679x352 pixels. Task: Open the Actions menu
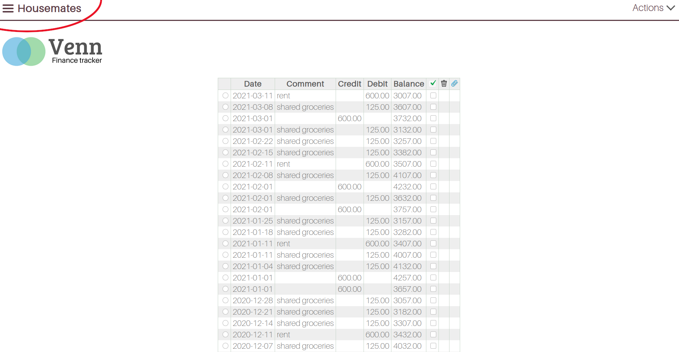(648, 8)
